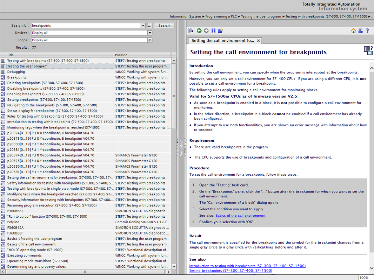Screen dimensions: 374x280
Task: Click the results vertical scrollbar thumb
Action: (x=174, y=96)
